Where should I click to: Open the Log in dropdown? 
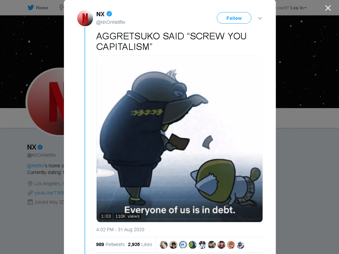pyautogui.click(x=298, y=8)
